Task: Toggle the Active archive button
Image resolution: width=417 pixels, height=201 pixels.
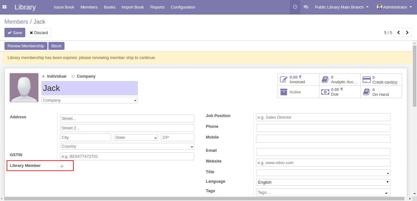Action: pyautogui.click(x=298, y=92)
